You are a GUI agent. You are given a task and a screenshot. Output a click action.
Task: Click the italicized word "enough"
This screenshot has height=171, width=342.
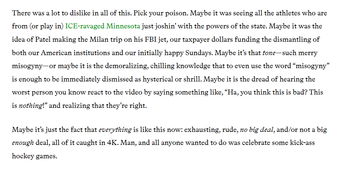pyautogui.click(x=23, y=143)
